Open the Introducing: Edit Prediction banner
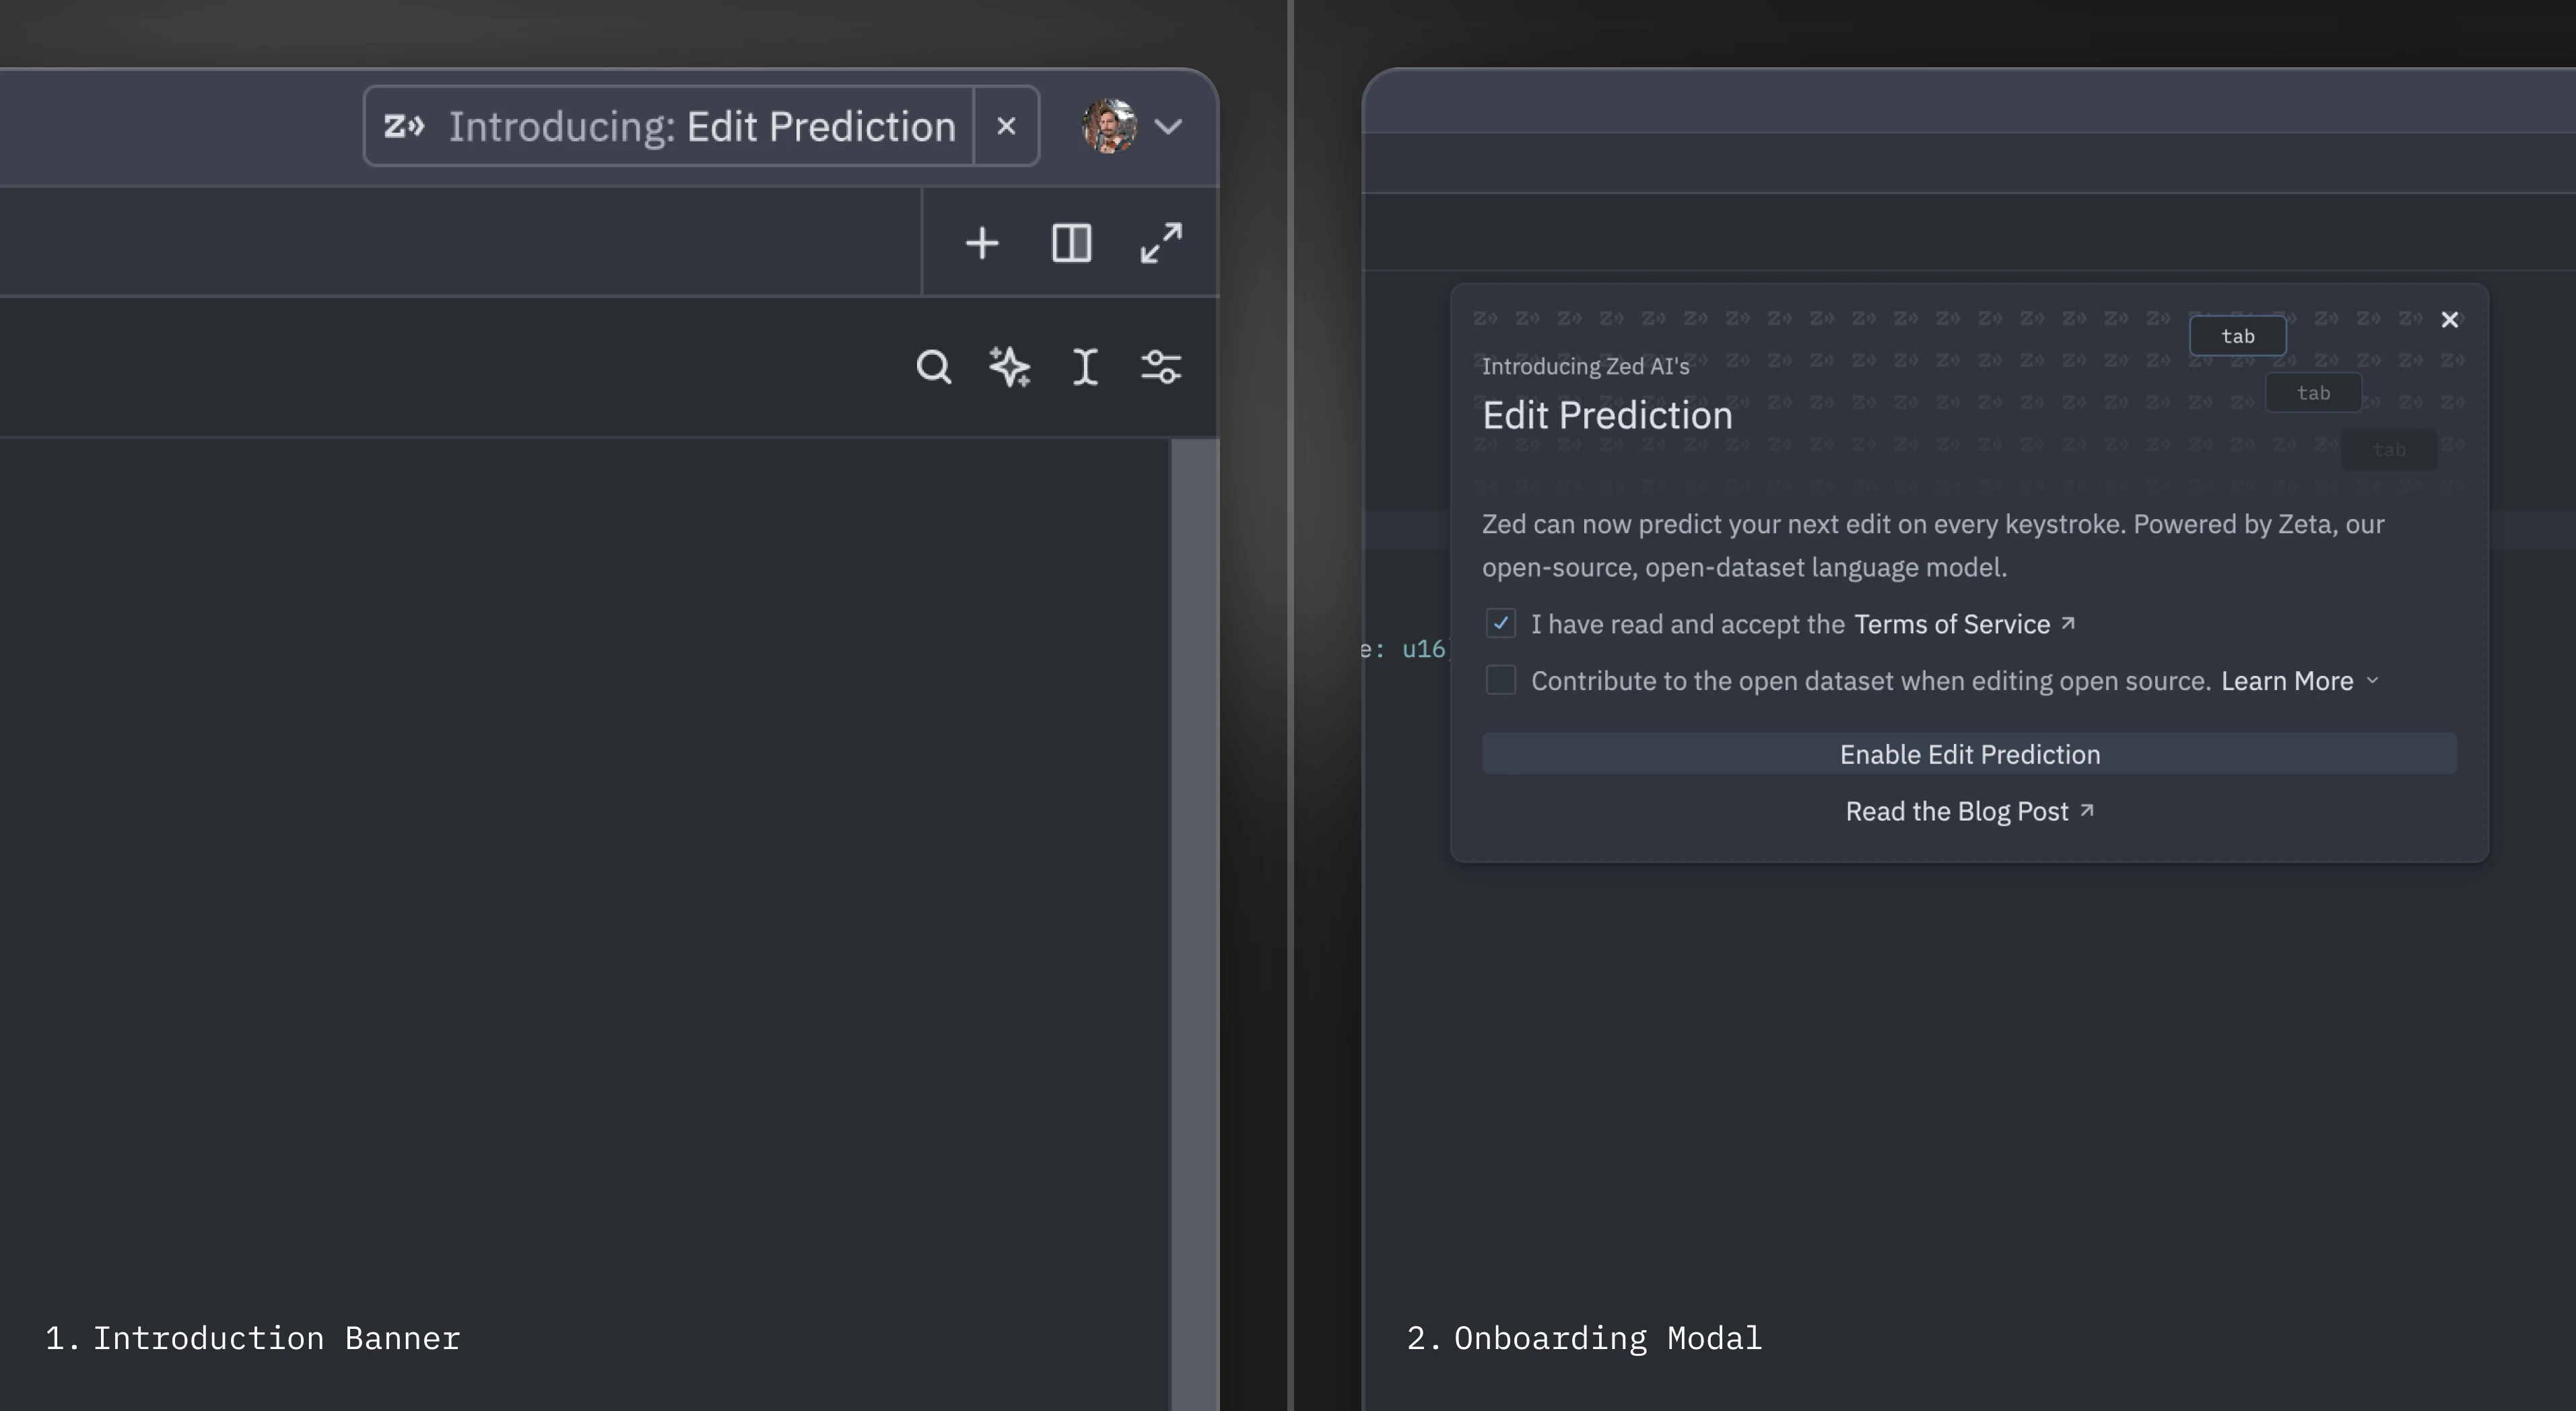The image size is (2576, 1411). pyautogui.click(x=668, y=126)
